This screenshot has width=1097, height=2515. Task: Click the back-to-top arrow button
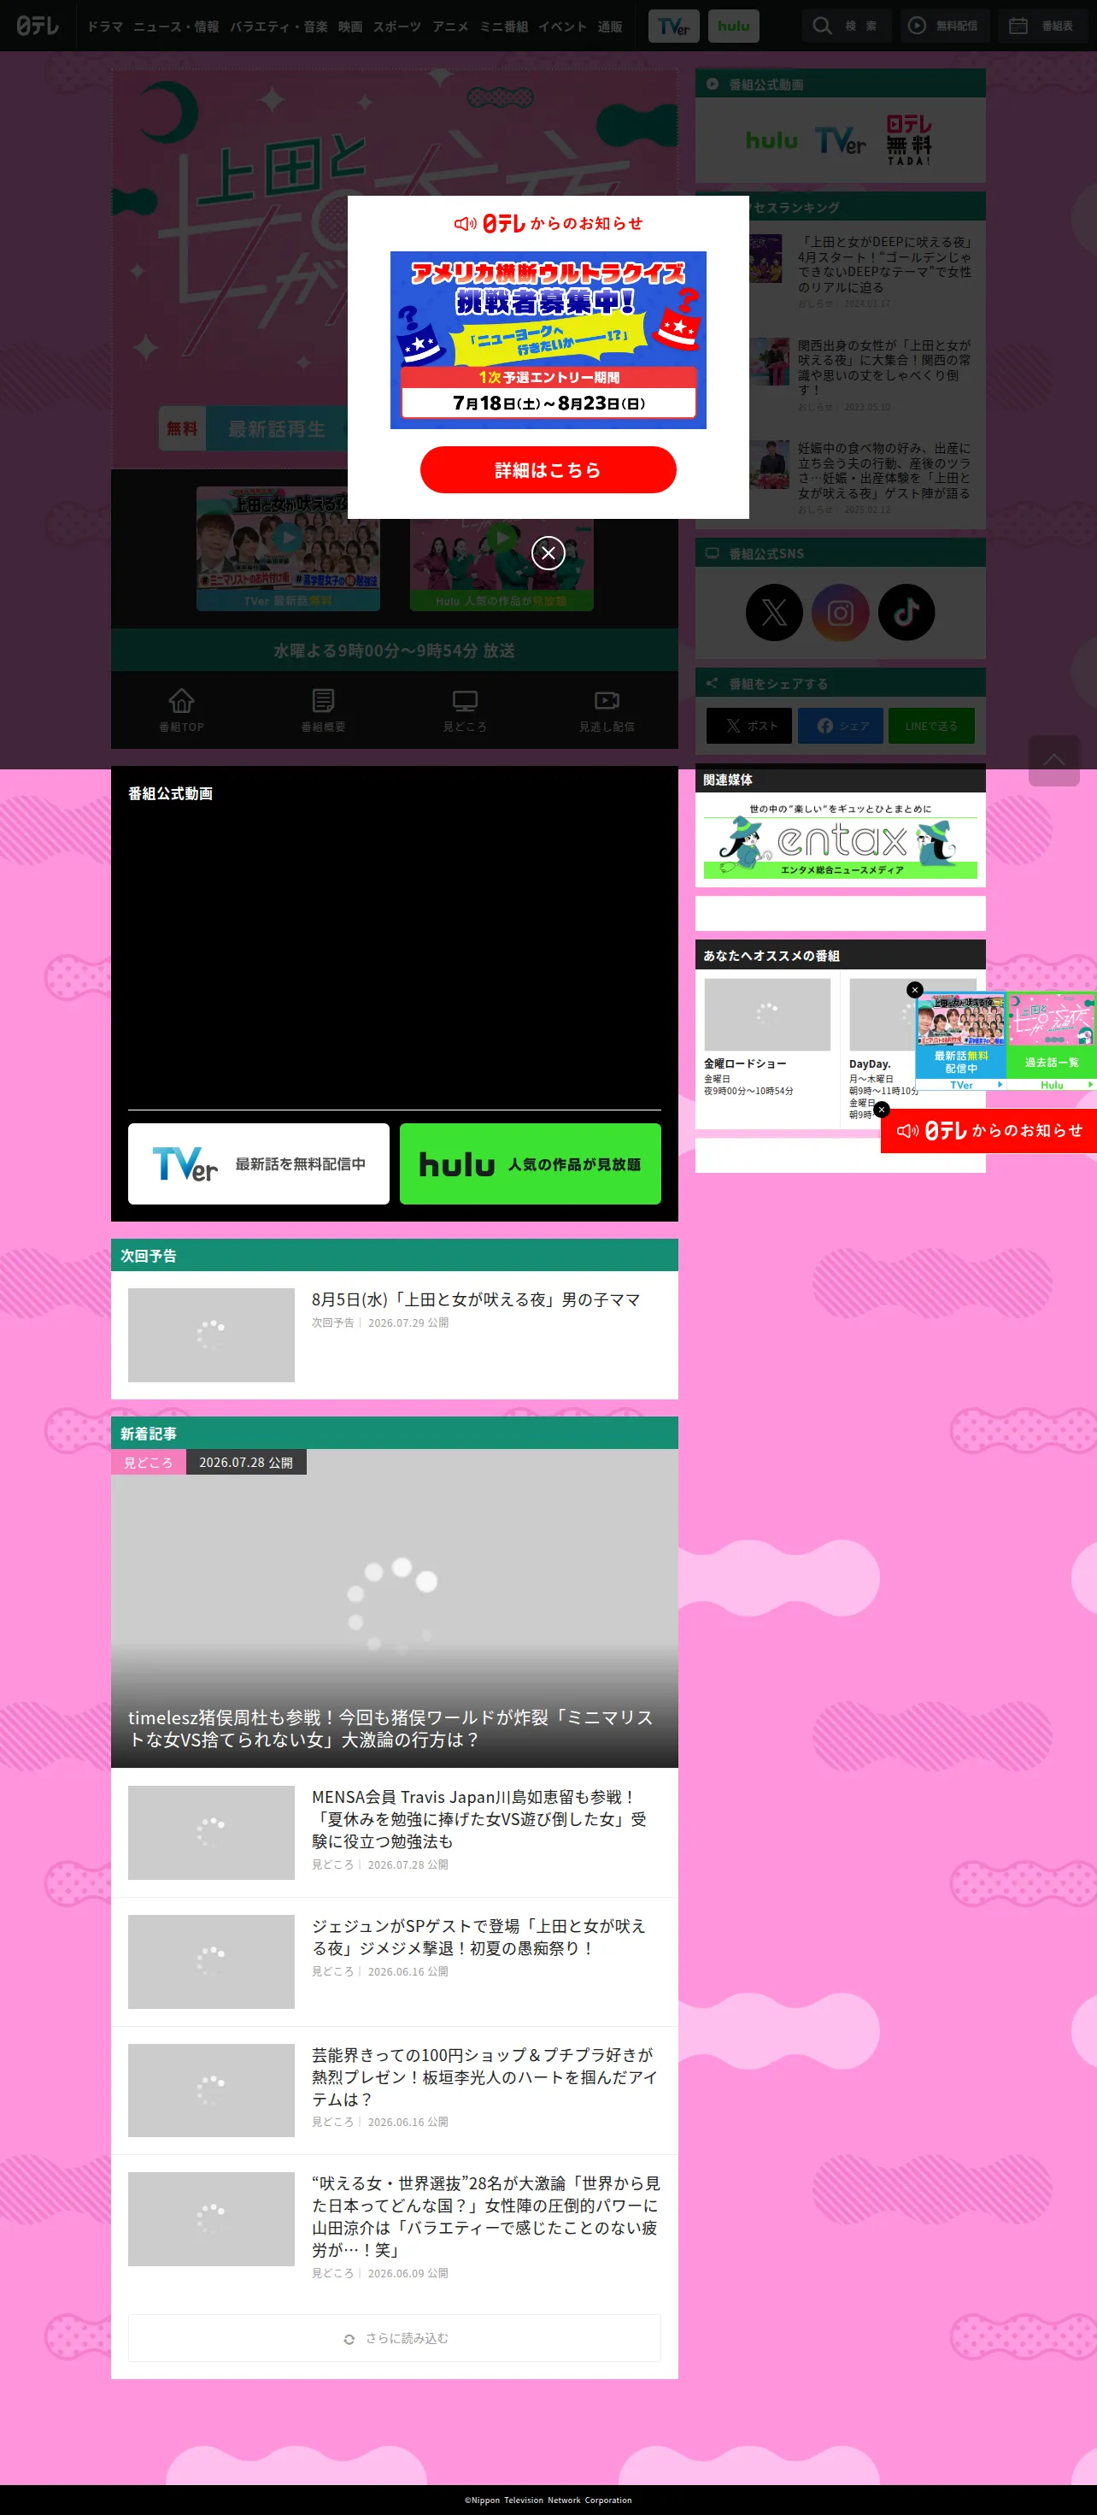(1054, 761)
